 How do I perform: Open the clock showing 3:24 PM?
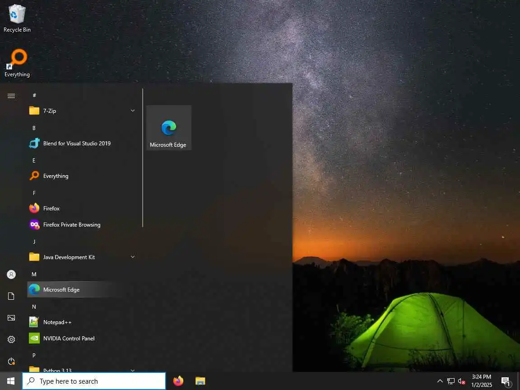coord(482,381)
